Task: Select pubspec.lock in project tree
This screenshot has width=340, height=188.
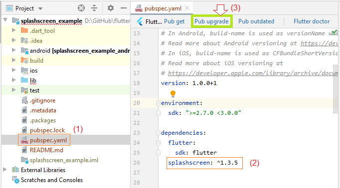Action: point(47,130)
